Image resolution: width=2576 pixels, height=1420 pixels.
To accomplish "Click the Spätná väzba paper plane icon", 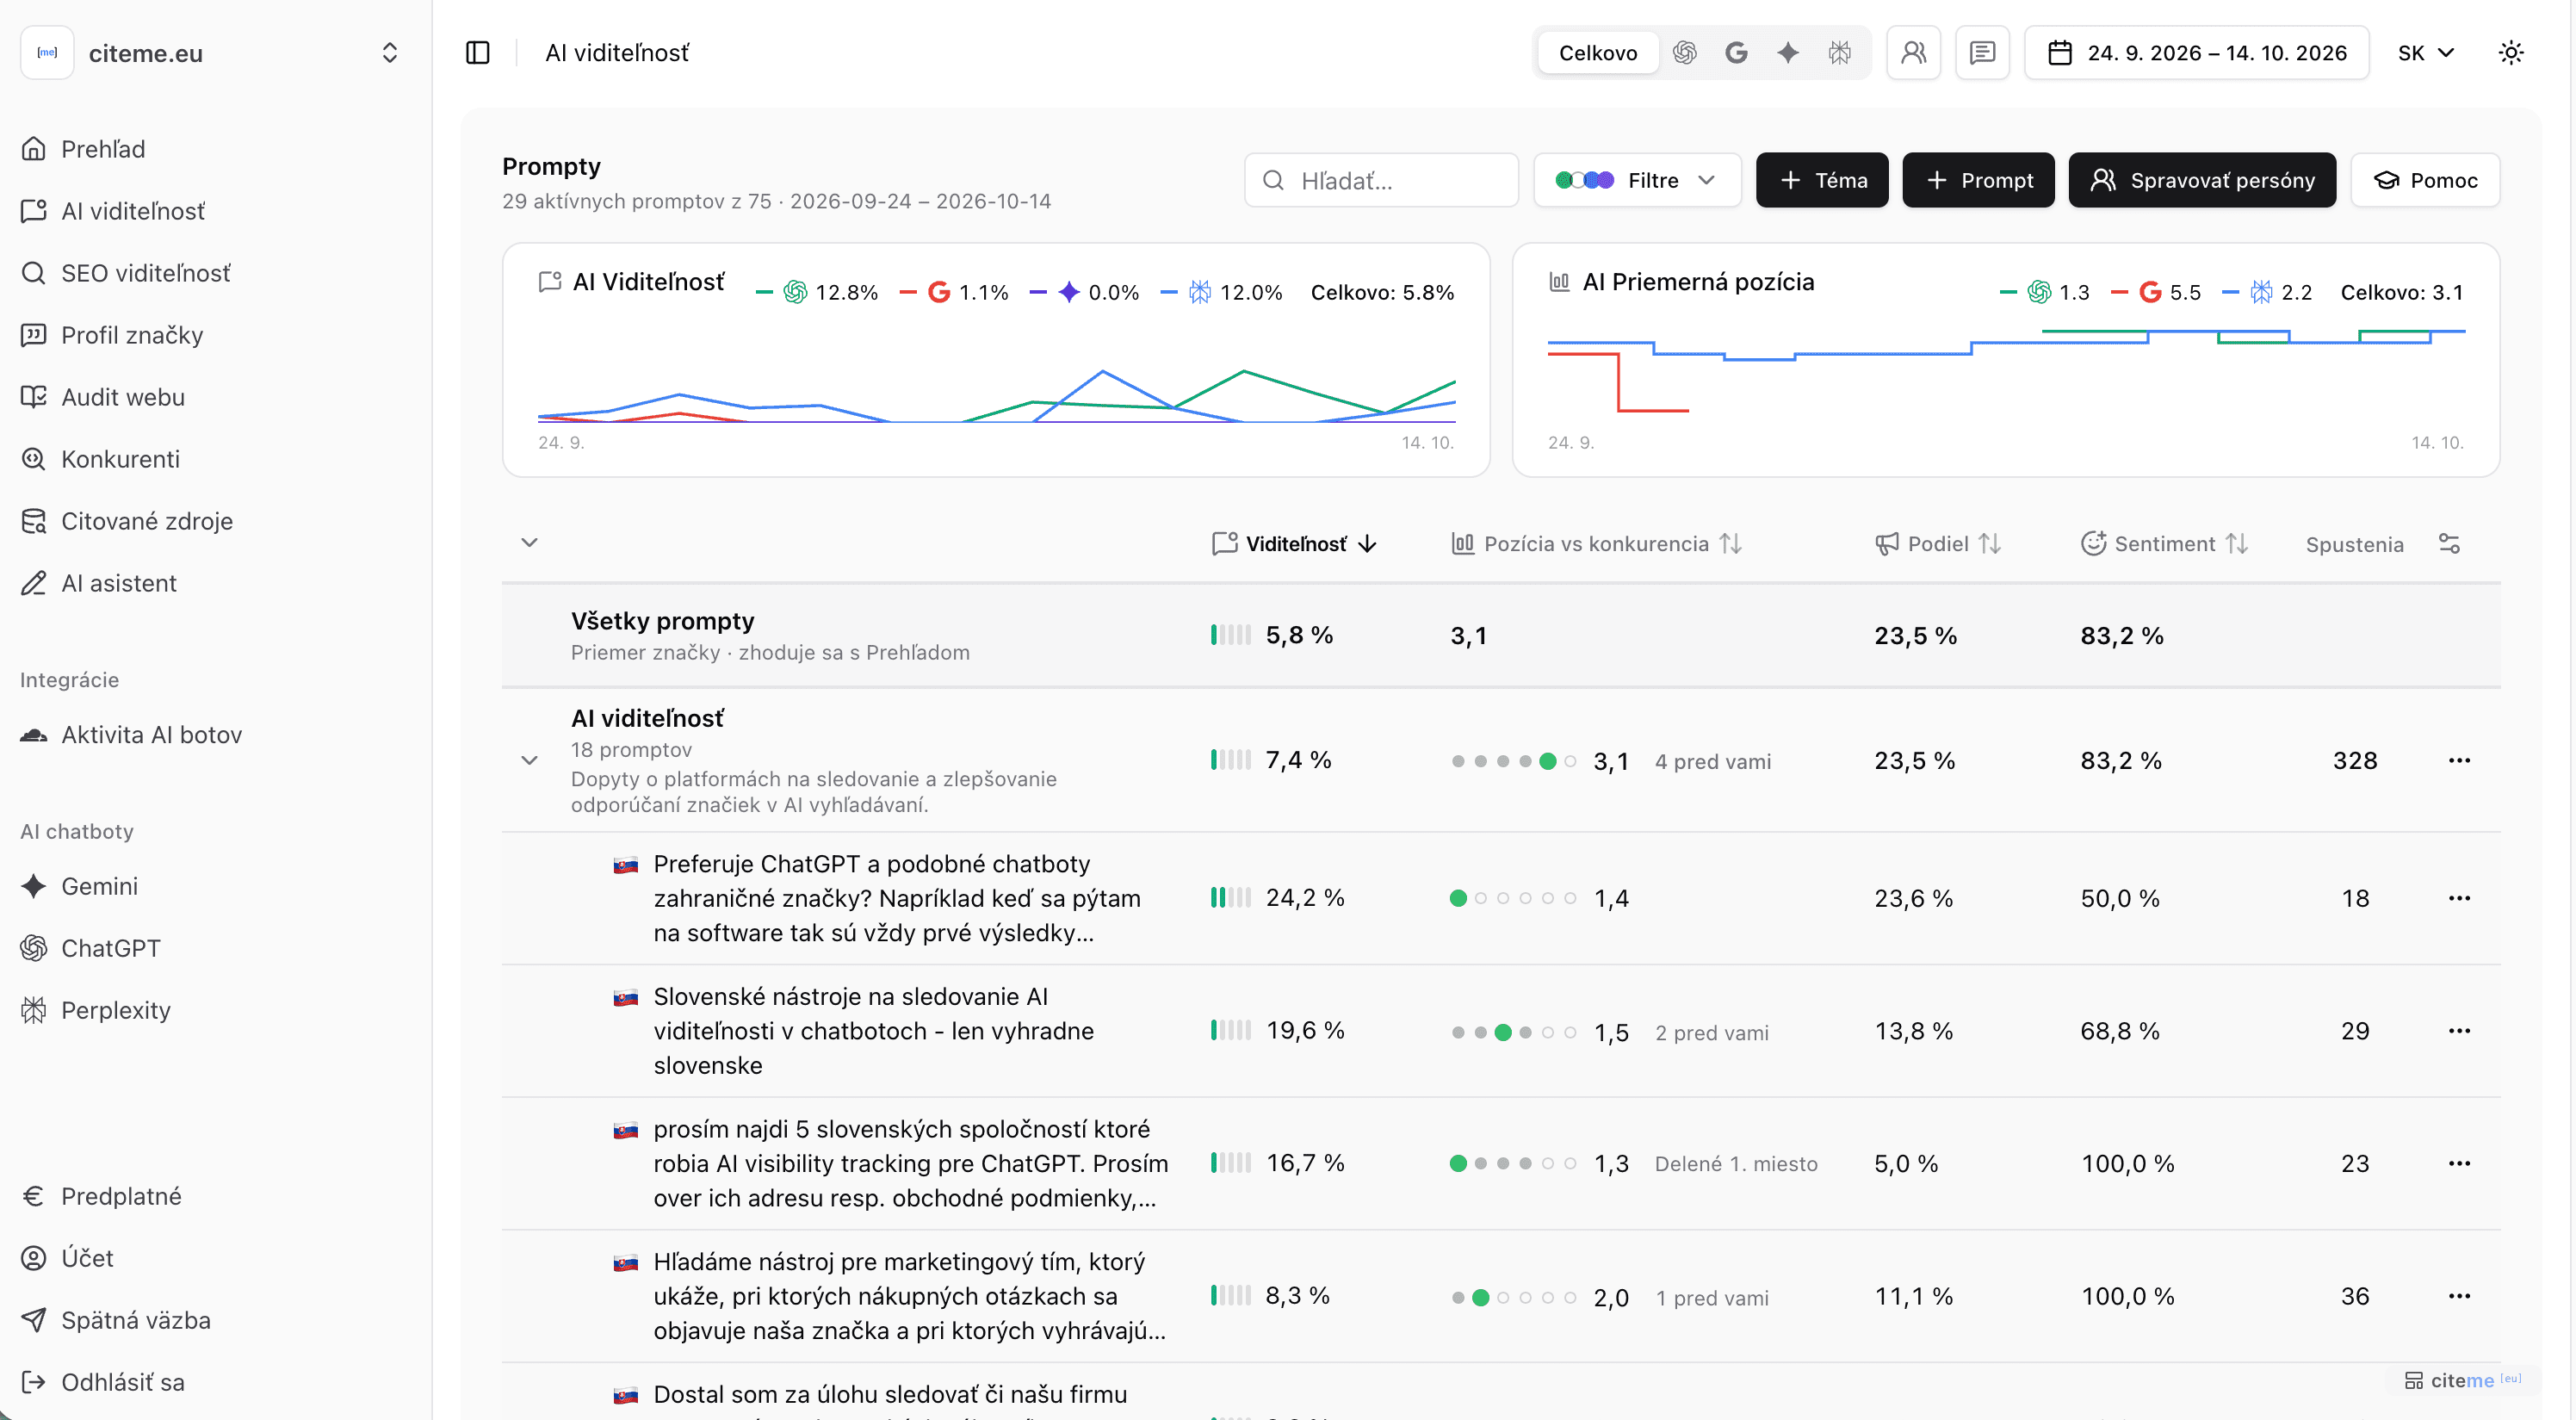I will tap(34, 1320).
